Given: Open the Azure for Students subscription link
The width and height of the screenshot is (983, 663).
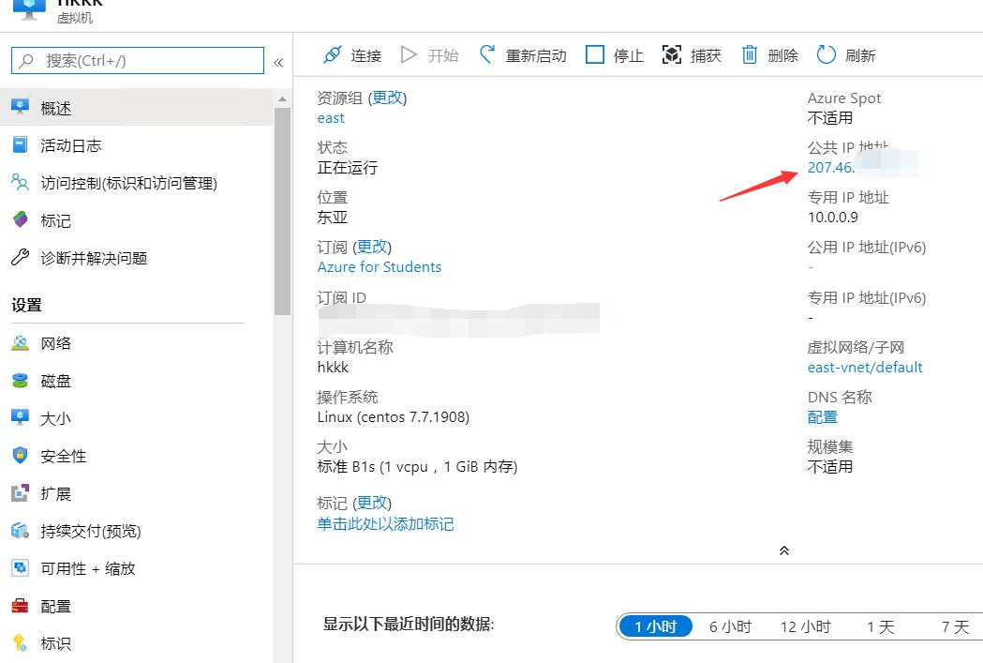Looking at the screenshot, I should click(380, 266).
